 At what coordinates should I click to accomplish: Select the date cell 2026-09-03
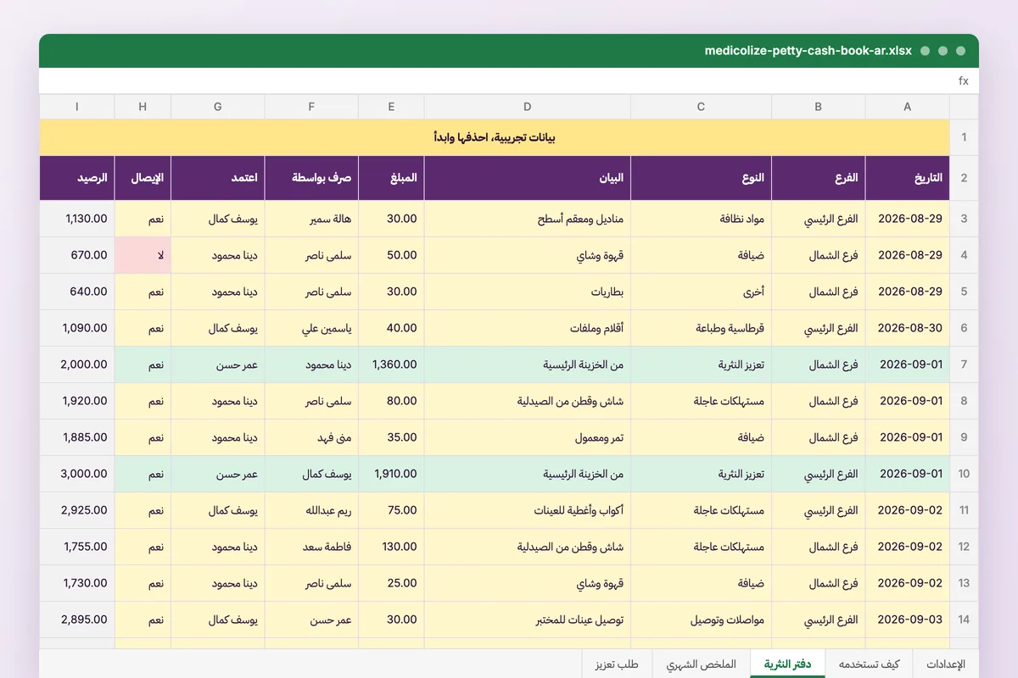tap(908, 620)
